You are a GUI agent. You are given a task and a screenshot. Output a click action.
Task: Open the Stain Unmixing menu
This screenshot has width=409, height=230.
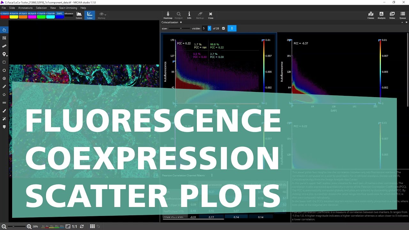point(68,8)
